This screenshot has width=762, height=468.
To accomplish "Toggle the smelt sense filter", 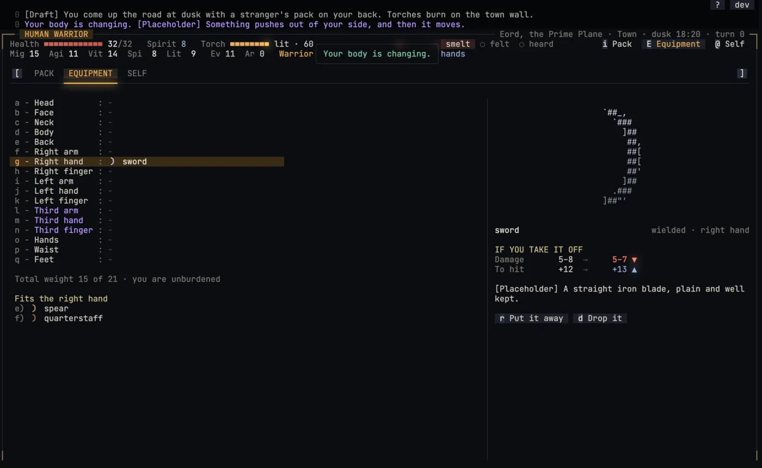I will click(458, 44).
